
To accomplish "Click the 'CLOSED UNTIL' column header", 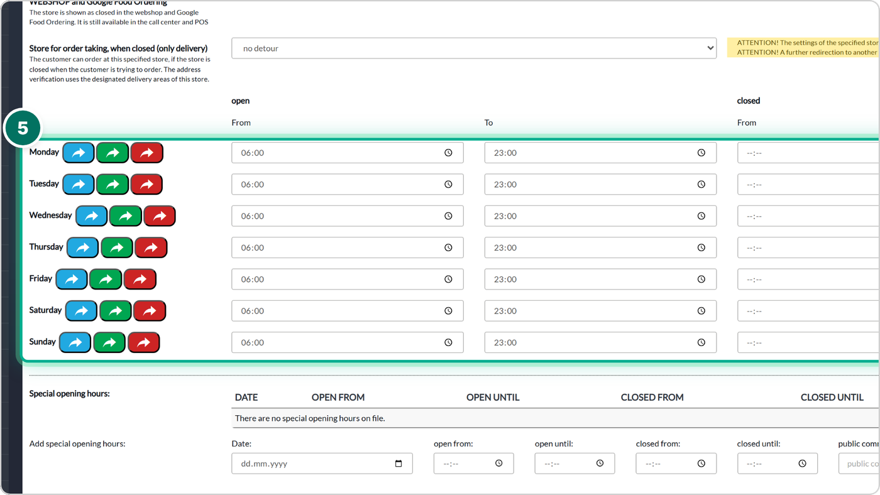I will point(832,397).
